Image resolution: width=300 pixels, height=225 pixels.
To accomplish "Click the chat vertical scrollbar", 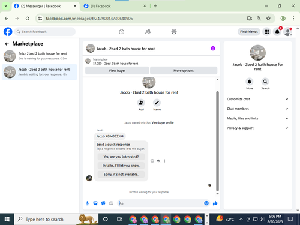I will pos(217,141).
